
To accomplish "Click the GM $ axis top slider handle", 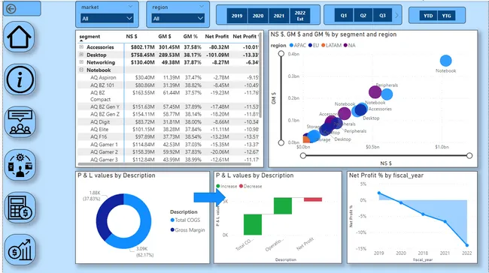I will (x=281, y=54).
